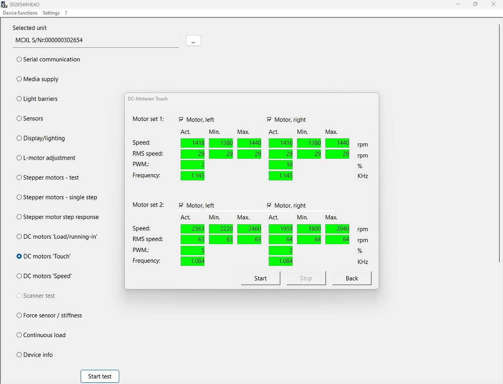503x384 pixels.
Task: Open the Device functions menu
Action: (x=20, y=13)
